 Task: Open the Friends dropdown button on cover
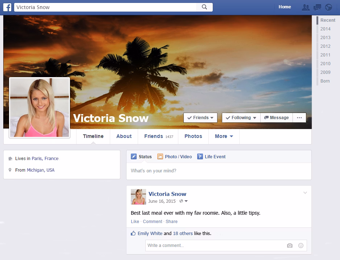coord(200,118)
